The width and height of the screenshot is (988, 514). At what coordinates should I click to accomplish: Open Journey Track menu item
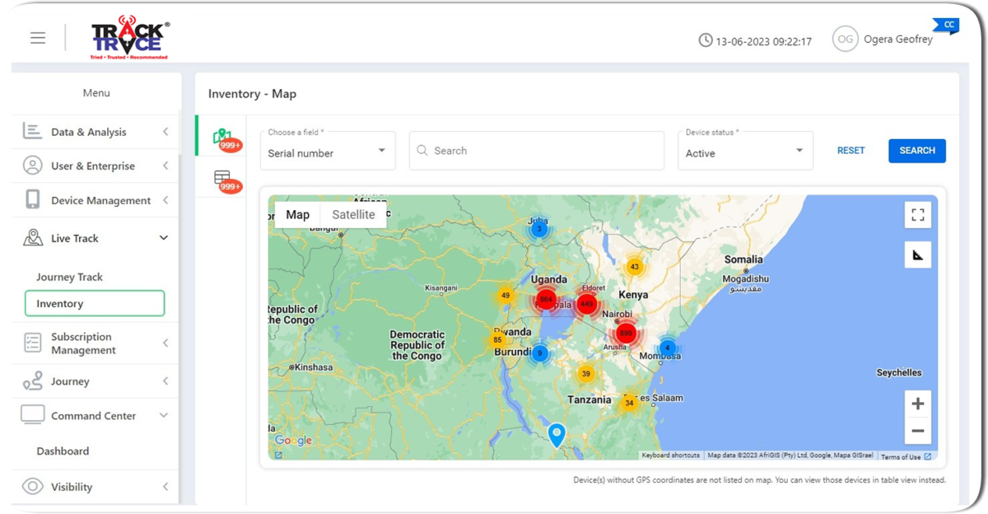tap(70, 278)
